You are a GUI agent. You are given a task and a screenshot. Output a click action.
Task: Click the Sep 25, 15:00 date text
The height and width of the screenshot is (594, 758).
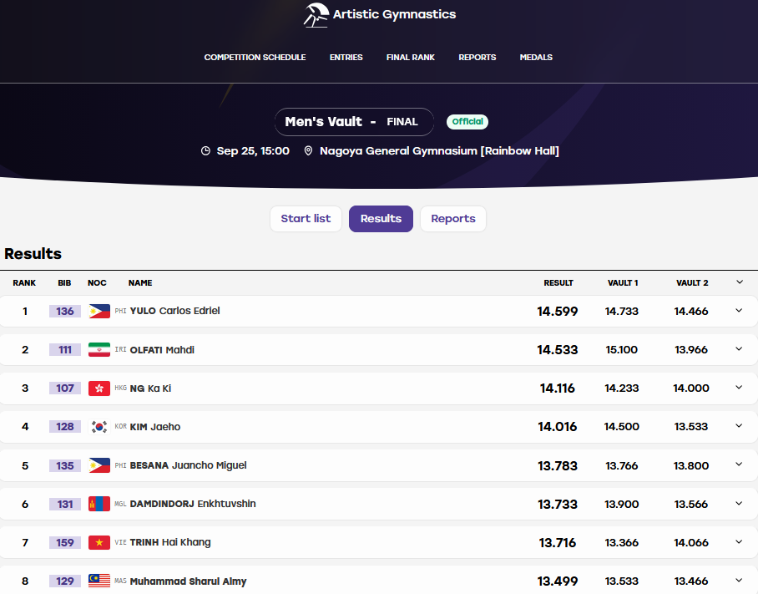coord(253,151)
